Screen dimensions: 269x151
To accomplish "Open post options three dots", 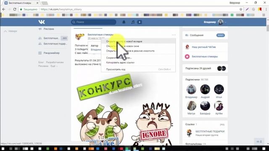I will click(174, 35).
